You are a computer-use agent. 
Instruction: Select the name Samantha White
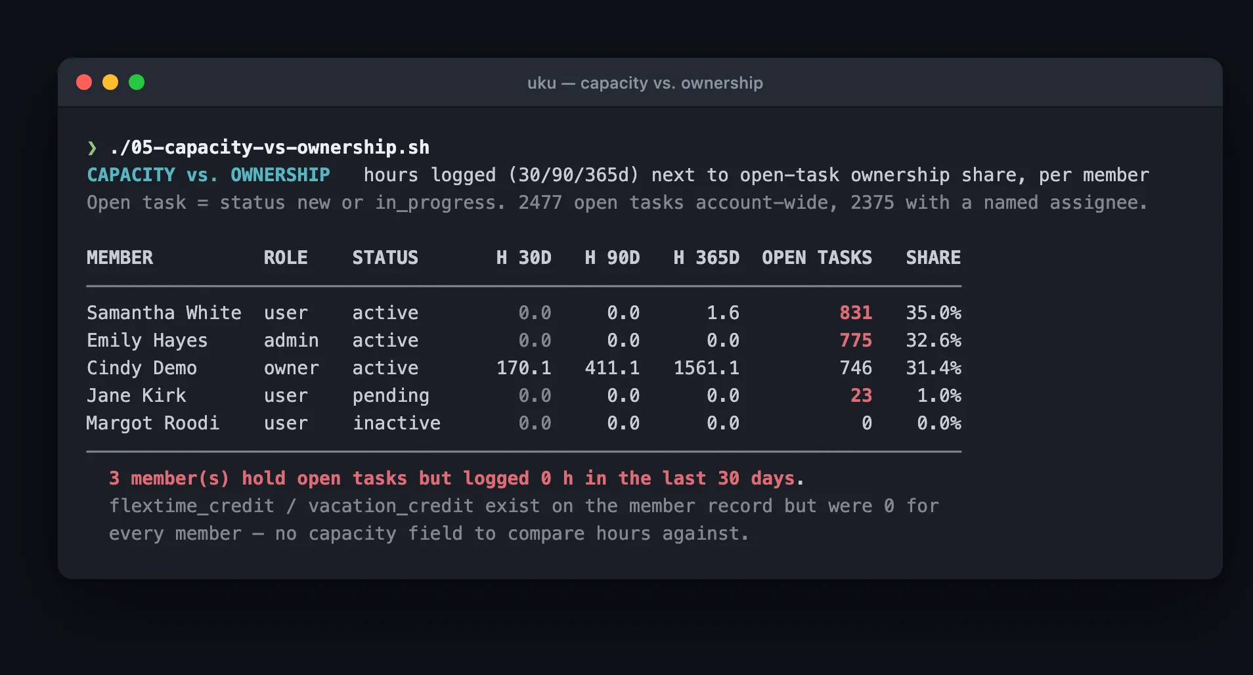(164, 313)
